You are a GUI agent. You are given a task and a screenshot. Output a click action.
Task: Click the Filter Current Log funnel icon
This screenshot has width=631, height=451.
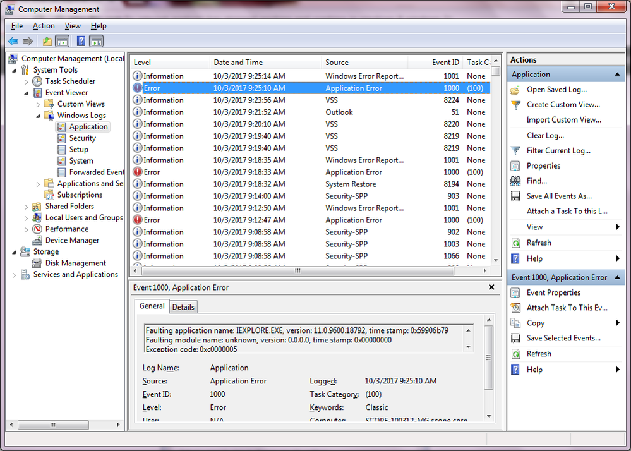pos(515,151)
